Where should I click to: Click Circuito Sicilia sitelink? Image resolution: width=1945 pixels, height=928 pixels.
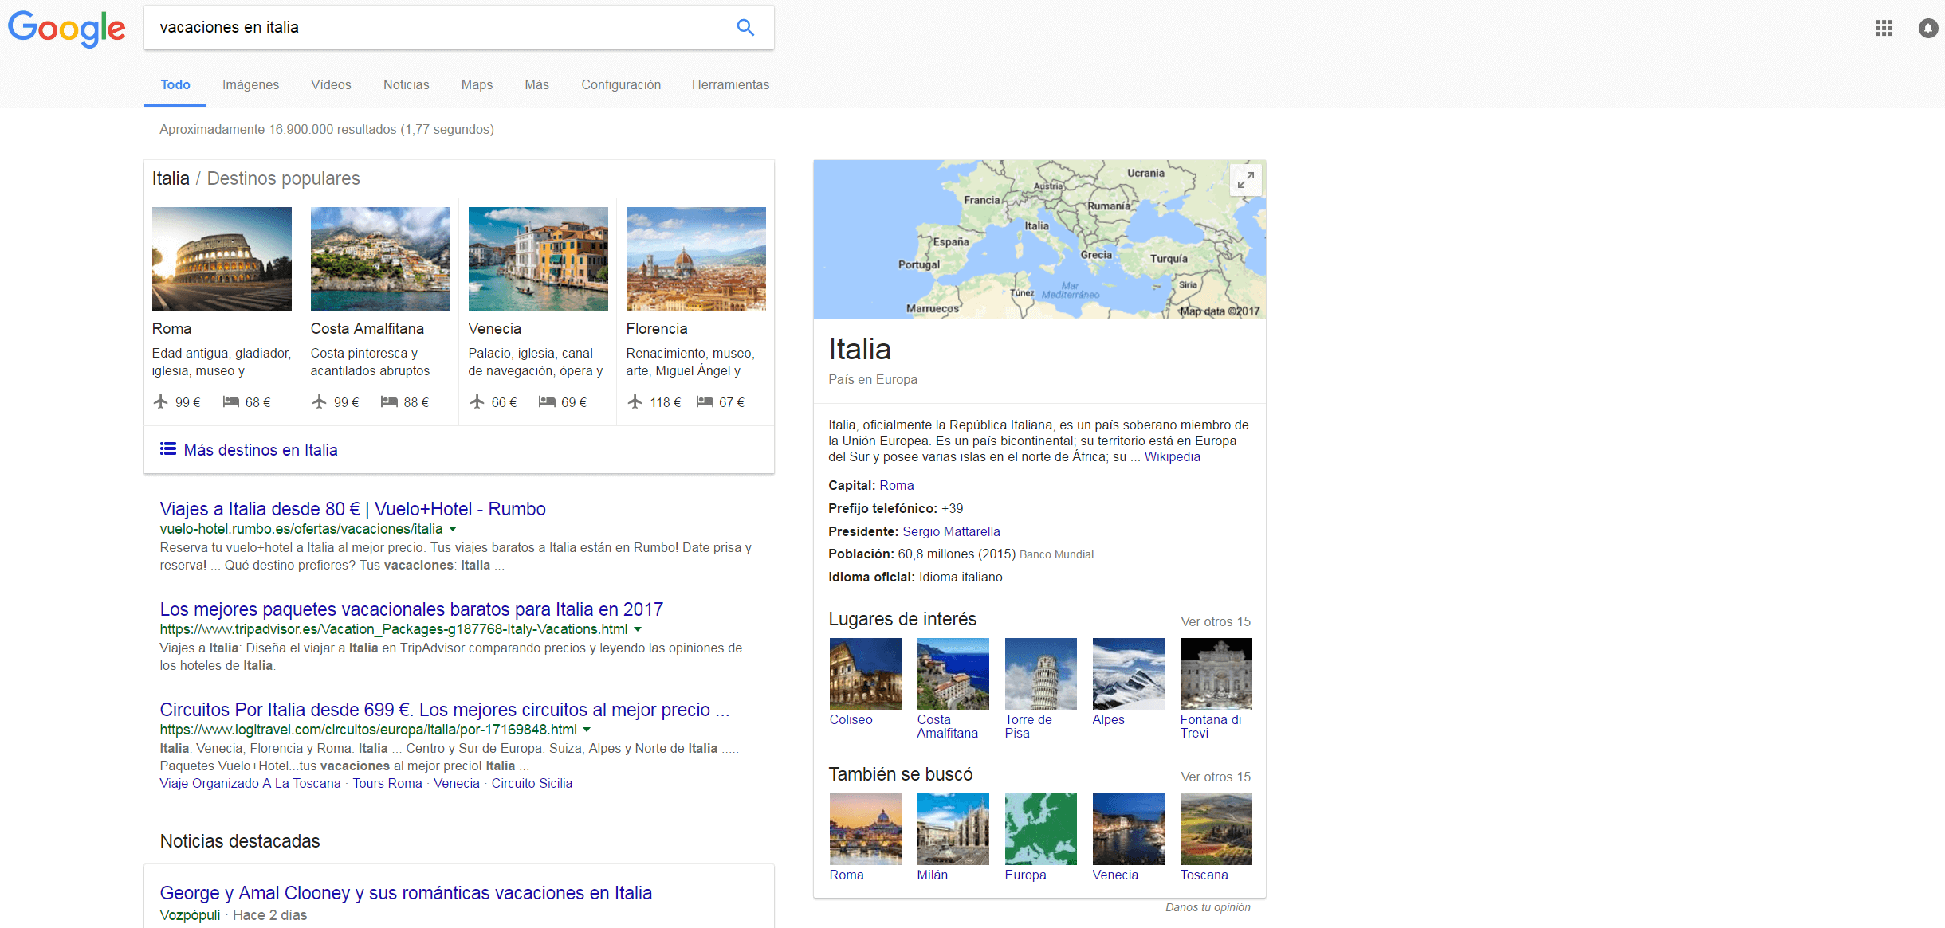(532, 783)
